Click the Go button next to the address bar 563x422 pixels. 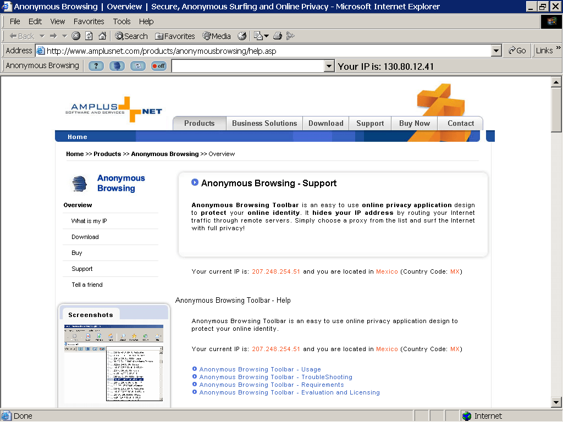(517, 51)
